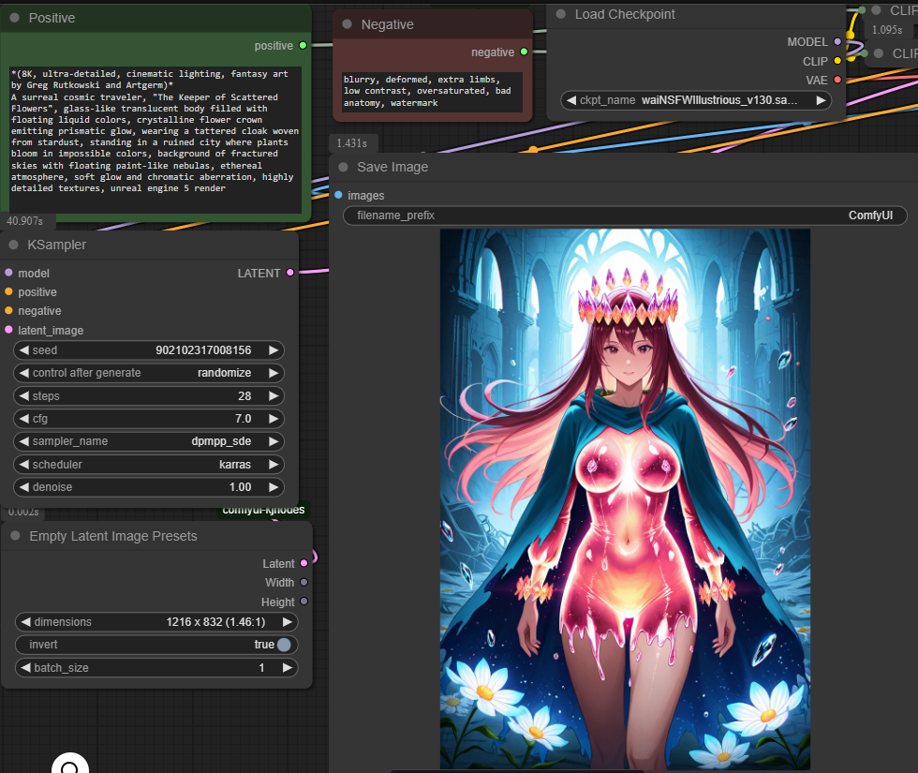The height and width of the screenshot is (773, 918).
Task: Click the MODEL output socket
Action: (x=837, y=41)
